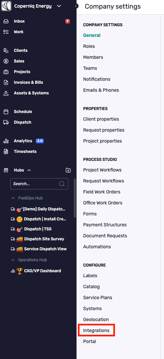
Task: Click the Sales dollar icon
Action: (6, 61)
